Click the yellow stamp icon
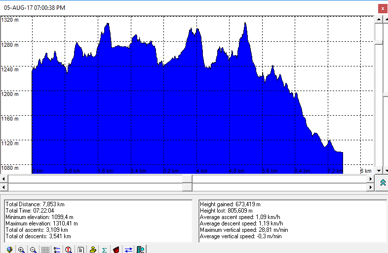The width and height of the screenshot is (388, 253). point(92,250)
